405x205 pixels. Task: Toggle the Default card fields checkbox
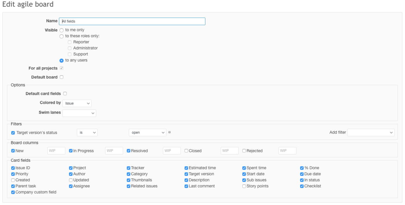click(x=65, y=94)
